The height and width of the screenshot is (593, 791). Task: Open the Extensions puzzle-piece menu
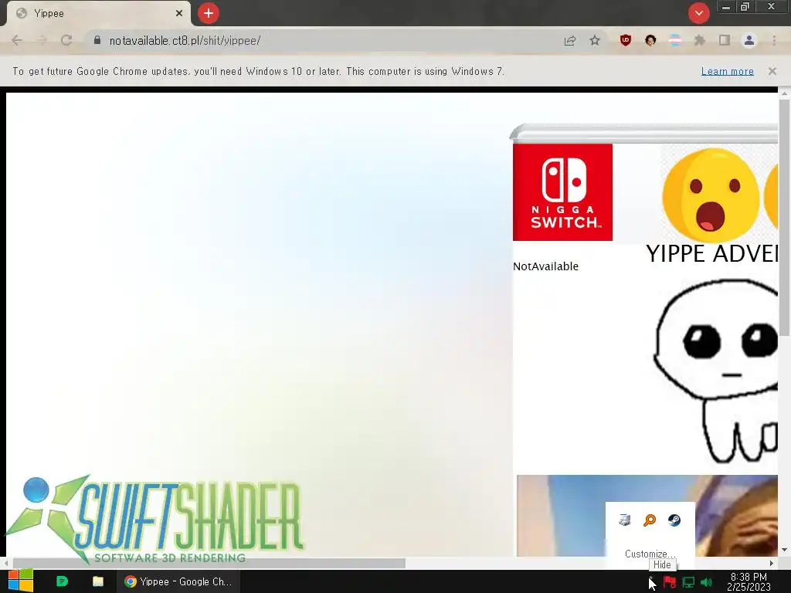pyautogui.click(x=700, y=40)
